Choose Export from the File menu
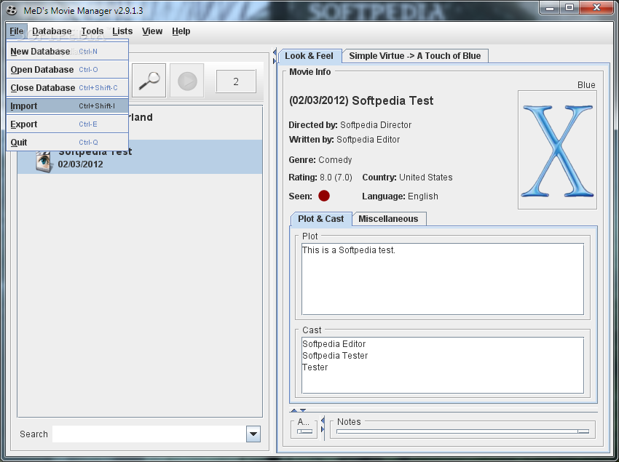Screen dimensions: 619x462 coord(68,124)
